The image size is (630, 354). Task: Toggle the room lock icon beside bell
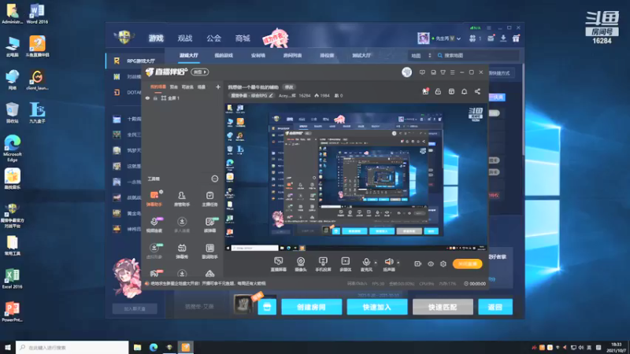[x=438, y=91]
